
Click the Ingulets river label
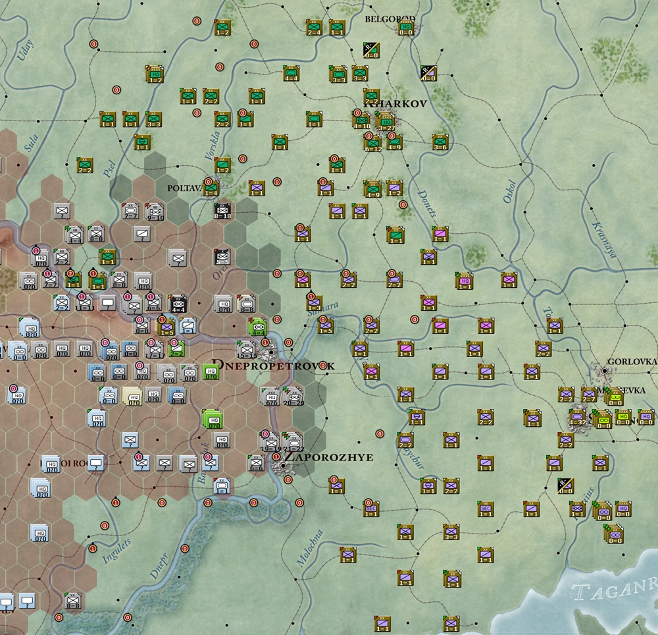coord(116,550)
